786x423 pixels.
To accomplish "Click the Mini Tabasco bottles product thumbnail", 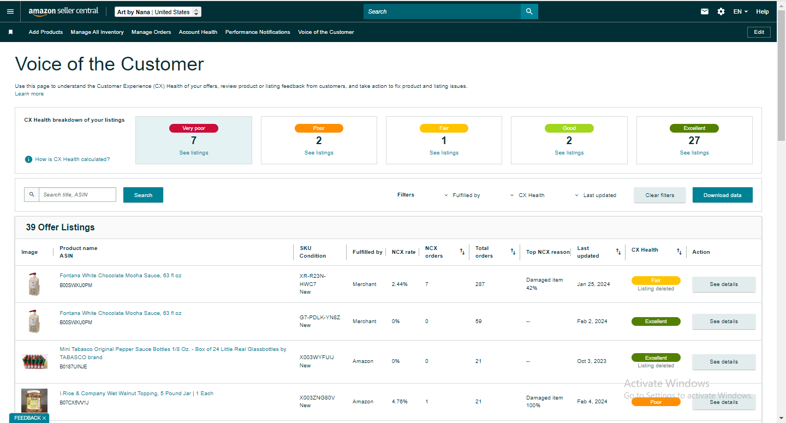I will [34, 362].
